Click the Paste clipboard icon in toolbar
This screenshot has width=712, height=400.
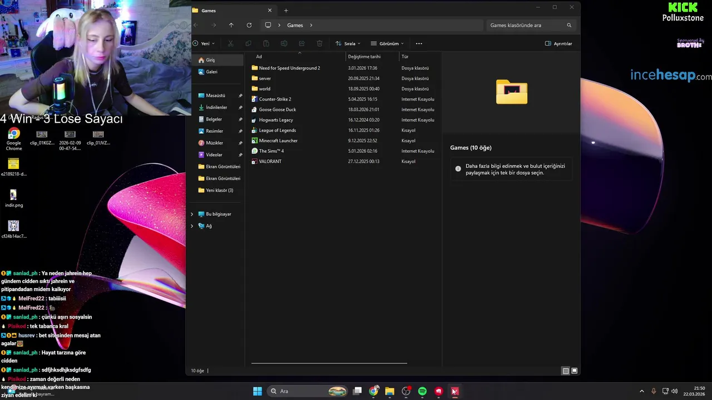(266, 43)
